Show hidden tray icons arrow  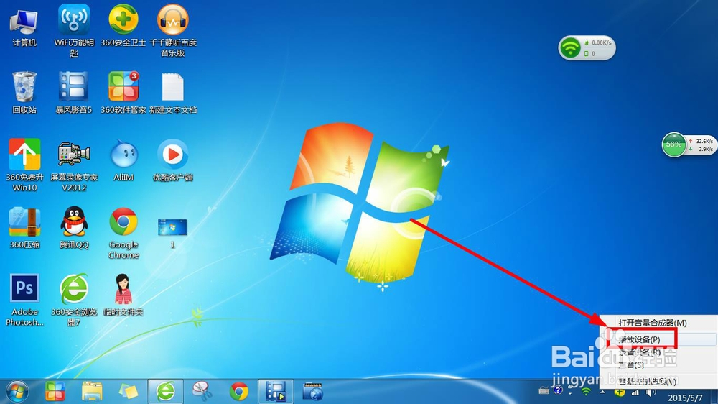(x=602, y=392)
